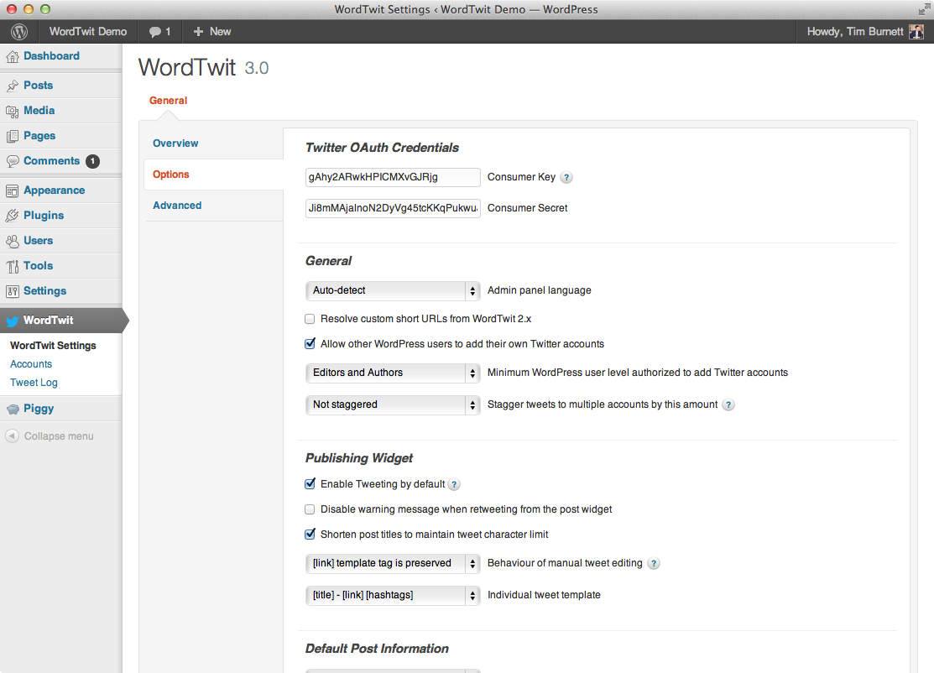The height and width of the screenshot is (673, 934).
Task: Click the WordPress logo icon
Action: tap(19, 32)
